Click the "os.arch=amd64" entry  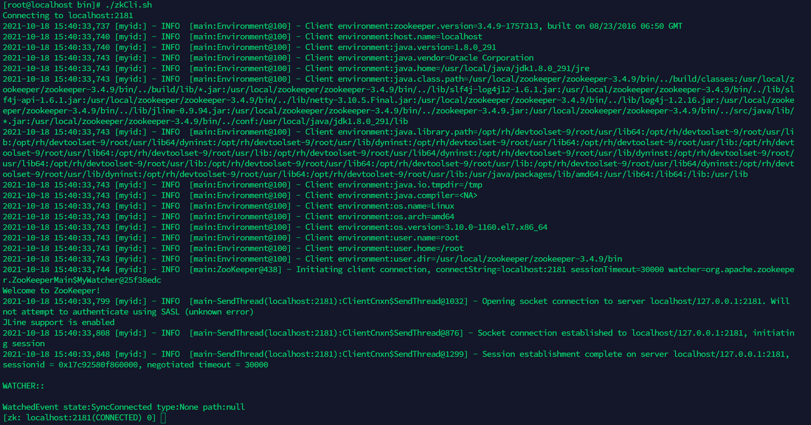[x=424, y=217]
